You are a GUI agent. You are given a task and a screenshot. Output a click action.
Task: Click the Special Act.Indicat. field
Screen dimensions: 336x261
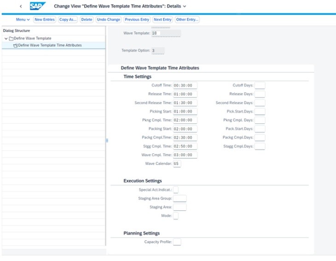coord(175,190)
